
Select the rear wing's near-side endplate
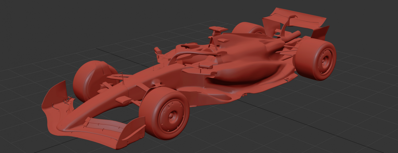tap(321, 33)
